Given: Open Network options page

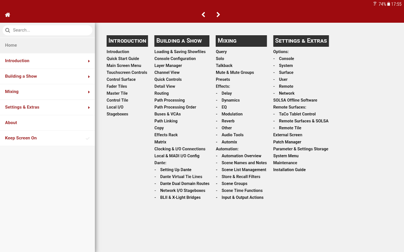Looking at the screenshot, I should tap(287, 93).
